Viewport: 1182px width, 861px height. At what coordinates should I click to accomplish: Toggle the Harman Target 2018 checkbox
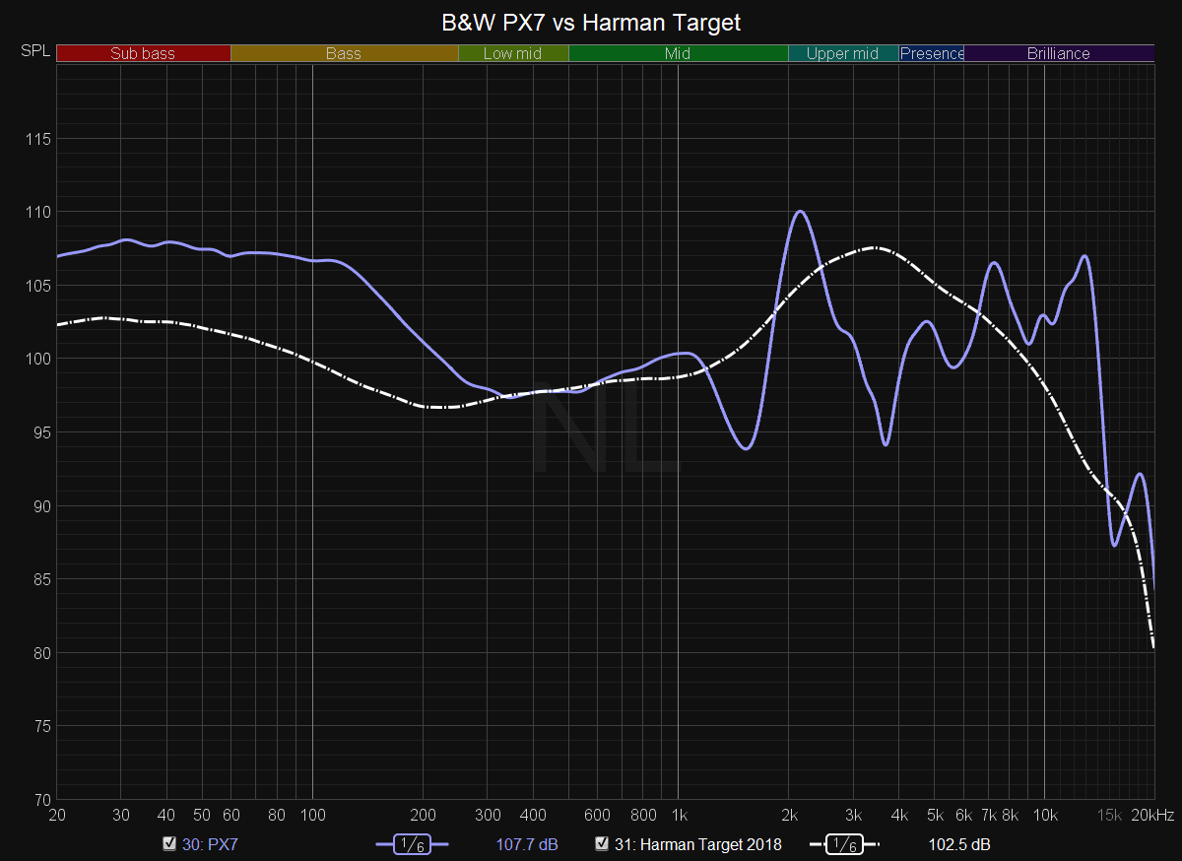602,844
